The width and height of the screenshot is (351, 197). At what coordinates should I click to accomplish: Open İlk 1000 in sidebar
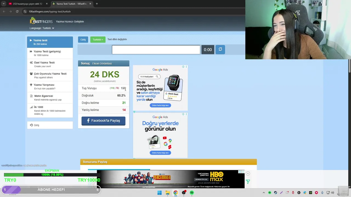(50, 110)
